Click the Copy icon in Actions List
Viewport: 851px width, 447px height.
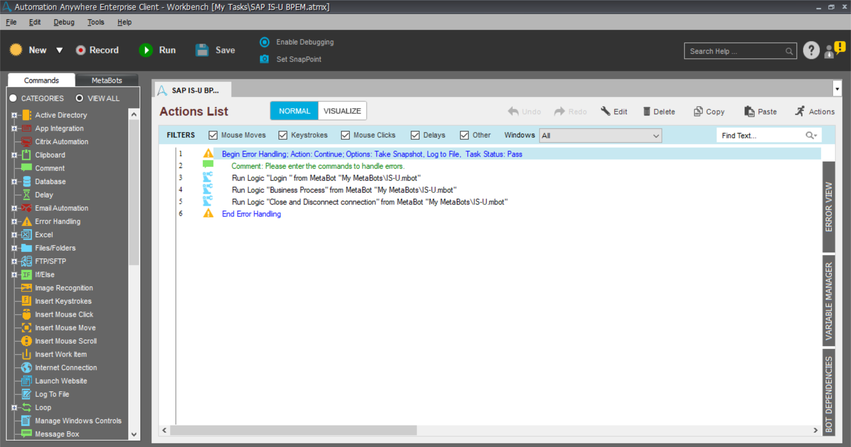[698, 111]
